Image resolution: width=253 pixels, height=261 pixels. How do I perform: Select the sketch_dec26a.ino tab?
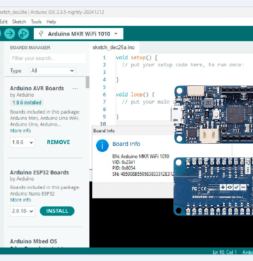click(114, 47)
